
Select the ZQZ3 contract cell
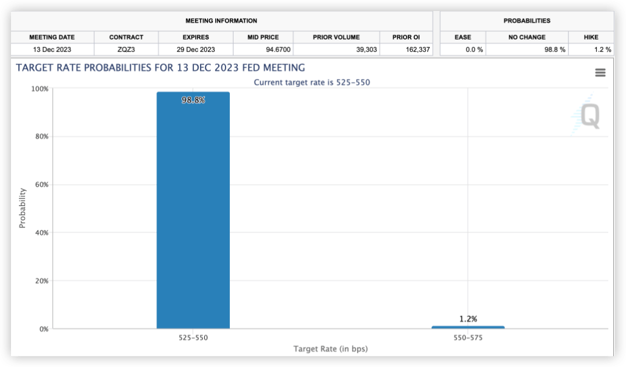126,49
